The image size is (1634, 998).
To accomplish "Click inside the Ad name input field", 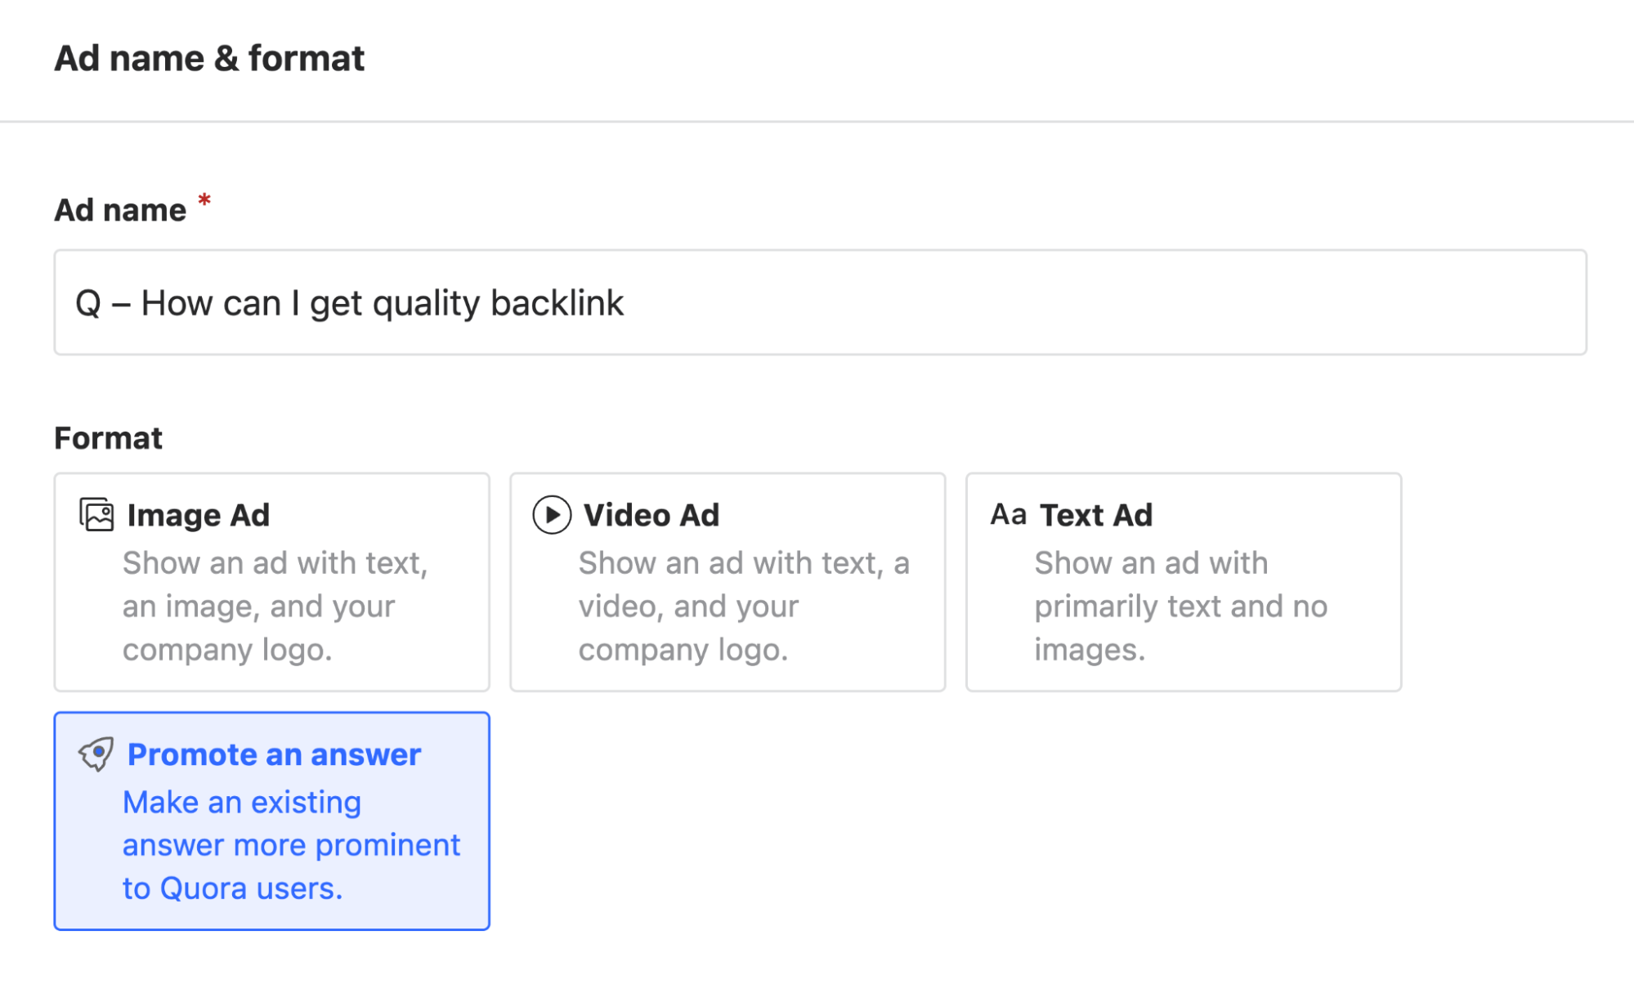I will (x=817, y=302).
